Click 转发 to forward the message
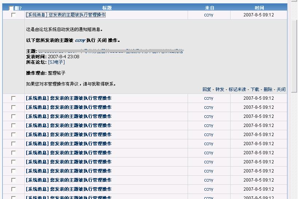Viewport: 298px width, 199px height. click(x=220, y=89)
